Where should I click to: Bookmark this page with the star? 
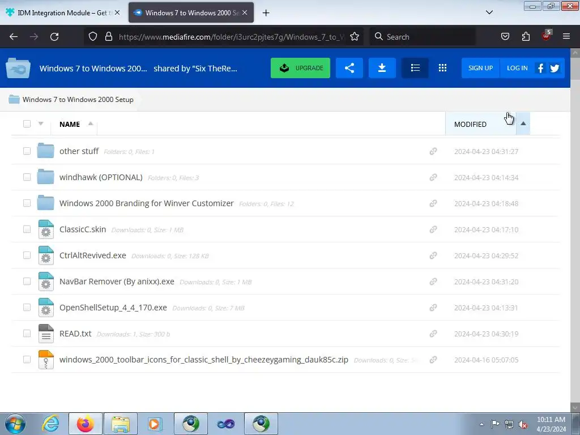[x=355, y=37]
